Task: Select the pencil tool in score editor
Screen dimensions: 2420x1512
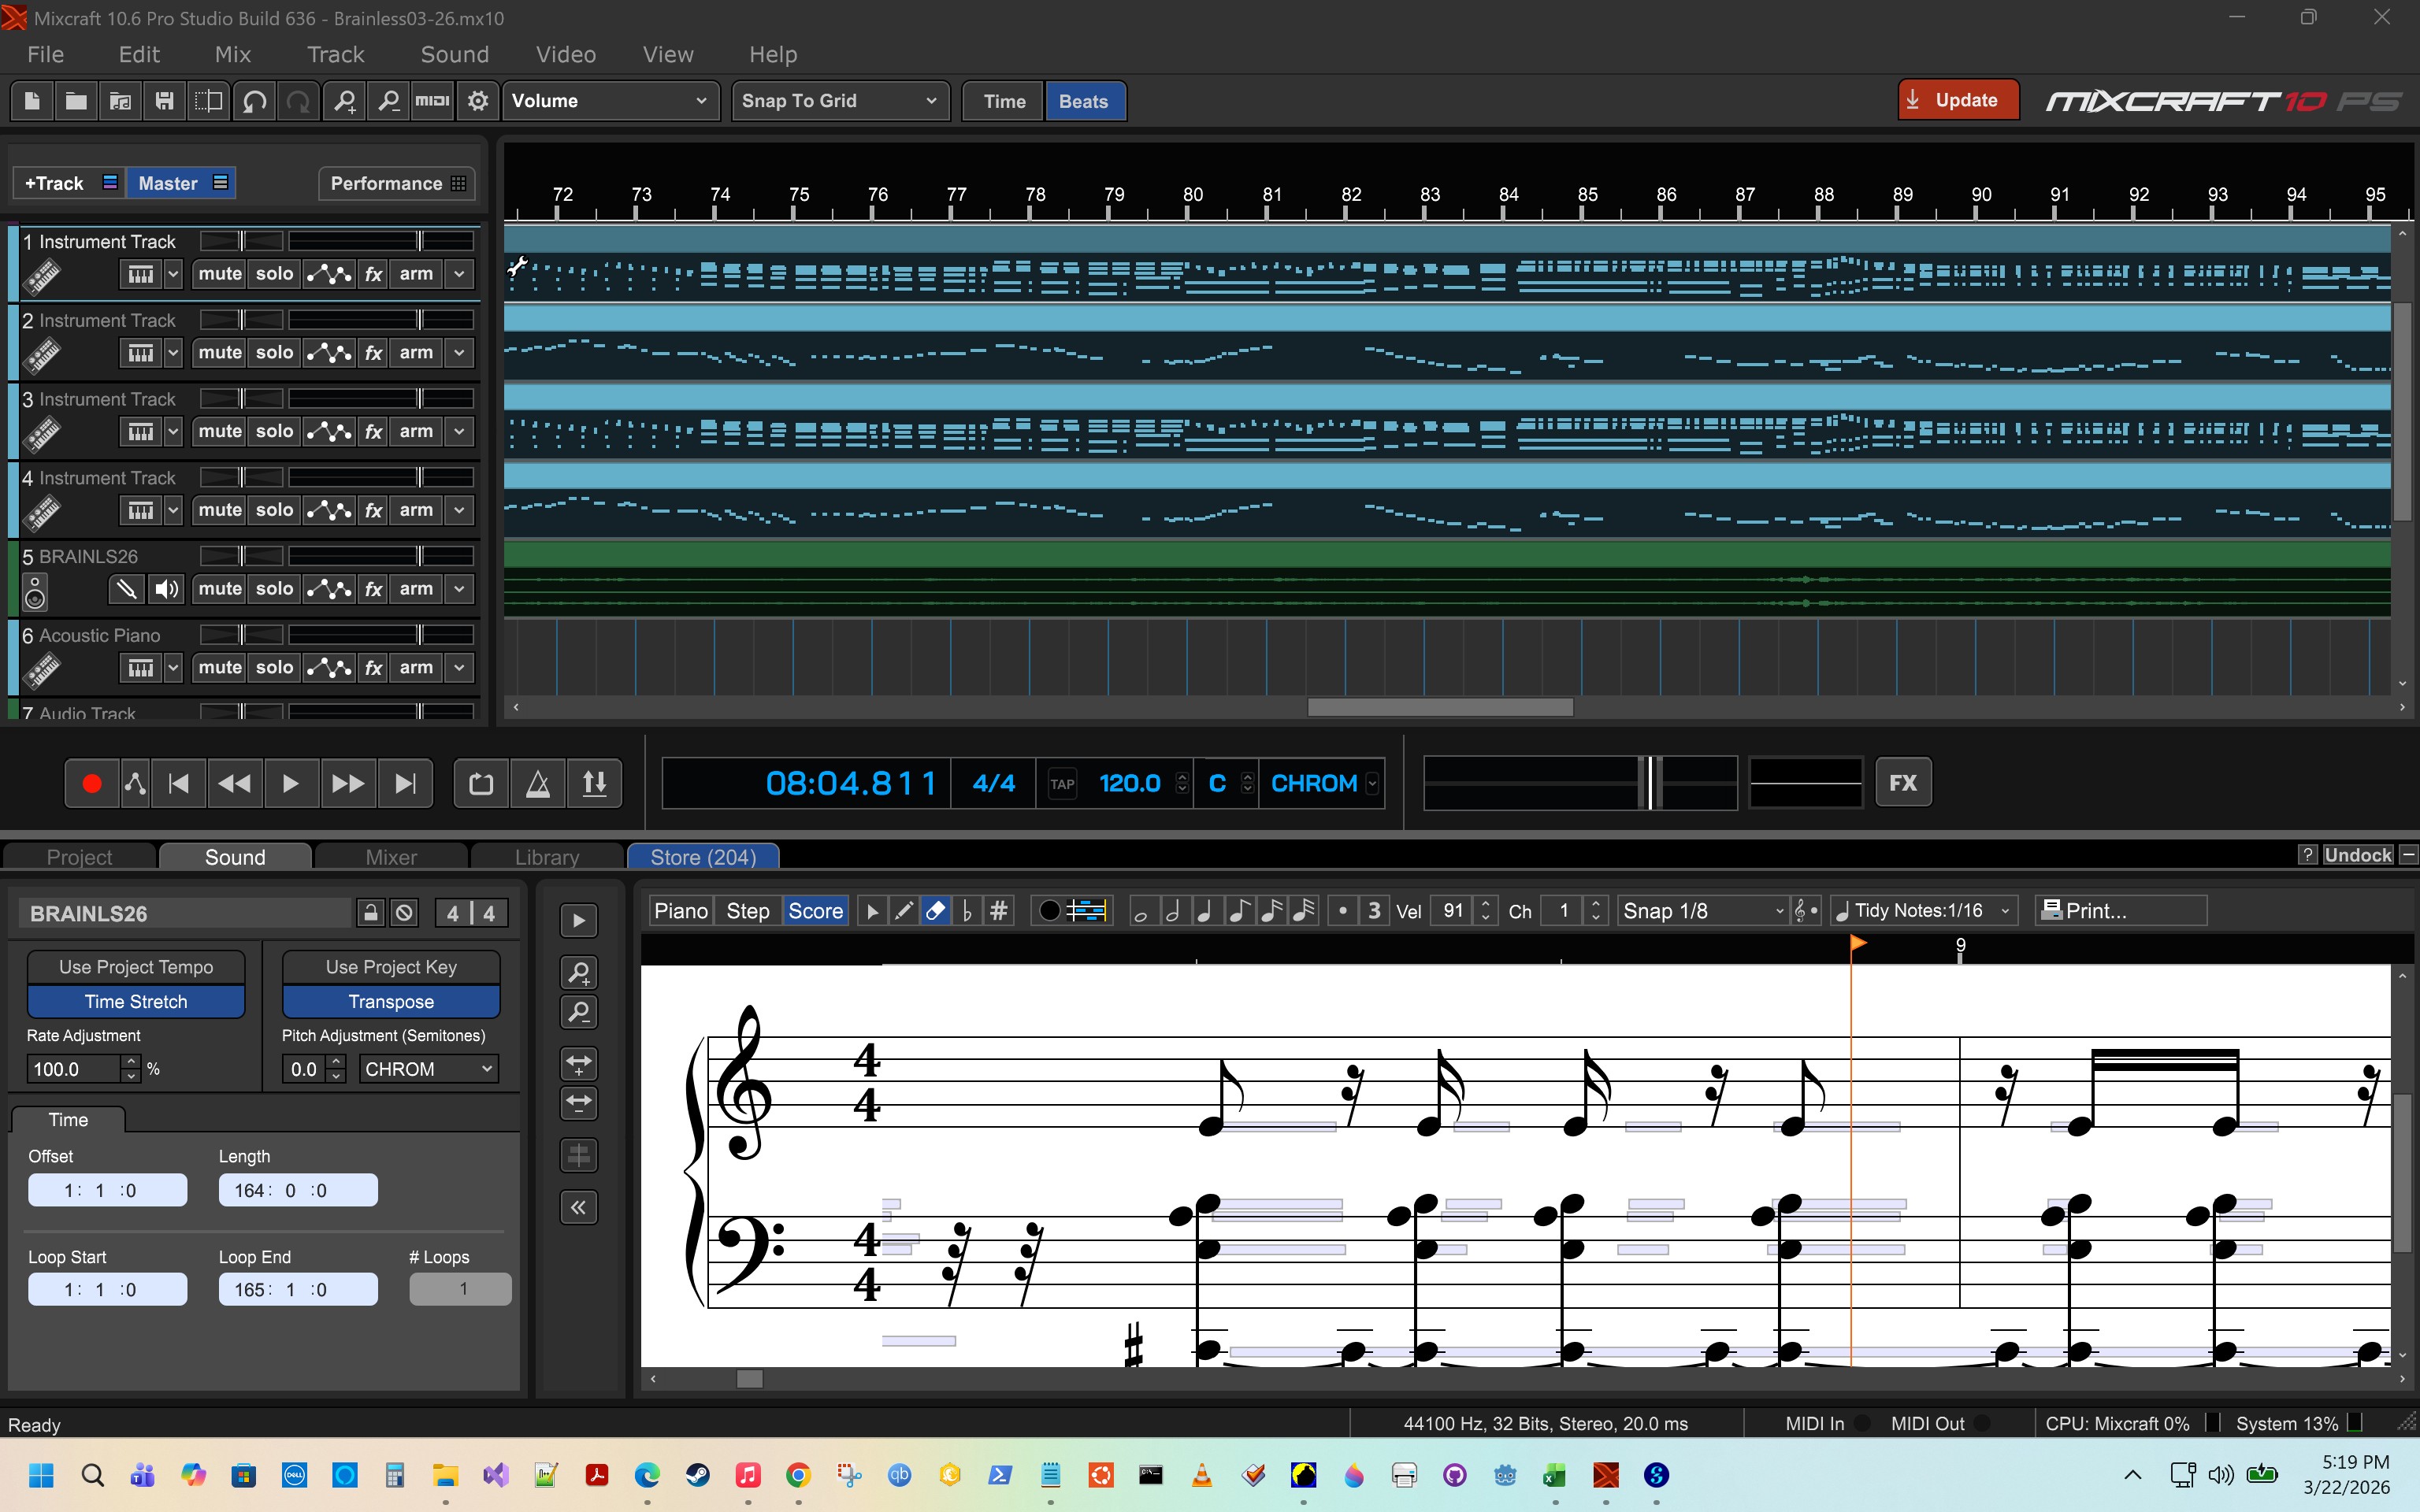Action: (903, 911)
